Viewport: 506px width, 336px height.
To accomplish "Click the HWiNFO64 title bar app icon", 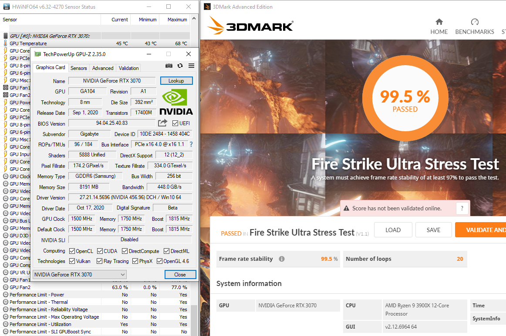I will coord(7,7).
